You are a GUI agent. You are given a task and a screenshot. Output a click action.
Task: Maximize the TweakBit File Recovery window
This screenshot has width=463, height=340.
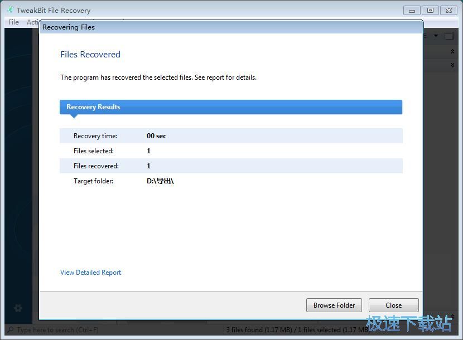tap(430, 11)
